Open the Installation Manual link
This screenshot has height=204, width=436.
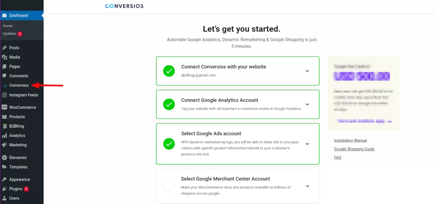tap(351, 141)
